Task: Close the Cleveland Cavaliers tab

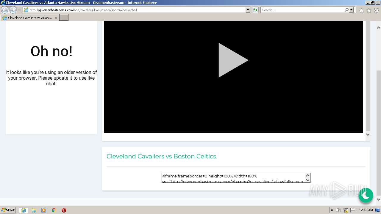Action: point(56,18)
